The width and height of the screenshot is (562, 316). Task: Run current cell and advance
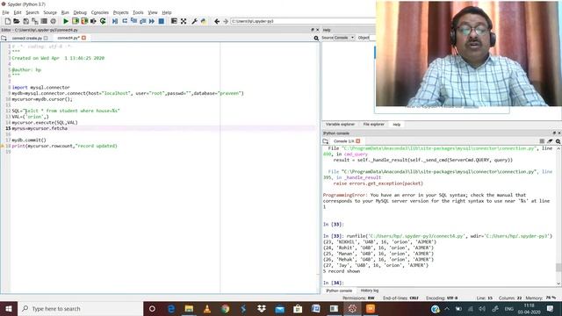tap(84, 21)
